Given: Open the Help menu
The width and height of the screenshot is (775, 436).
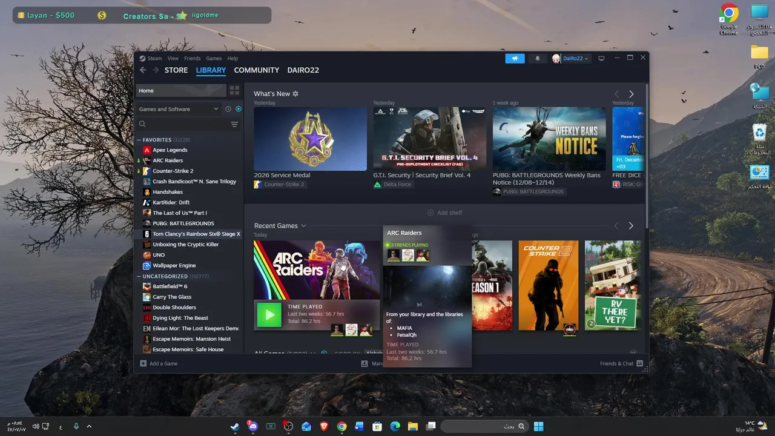Looking at the screenshot, I should tap(232, 59).
